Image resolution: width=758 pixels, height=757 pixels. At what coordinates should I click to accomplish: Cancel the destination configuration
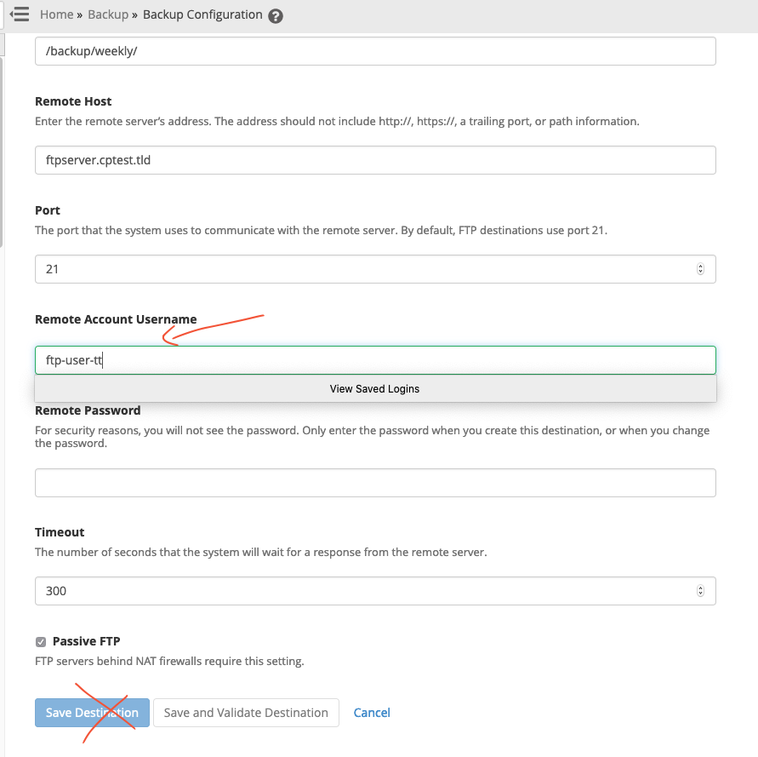[x=372, y=713]
